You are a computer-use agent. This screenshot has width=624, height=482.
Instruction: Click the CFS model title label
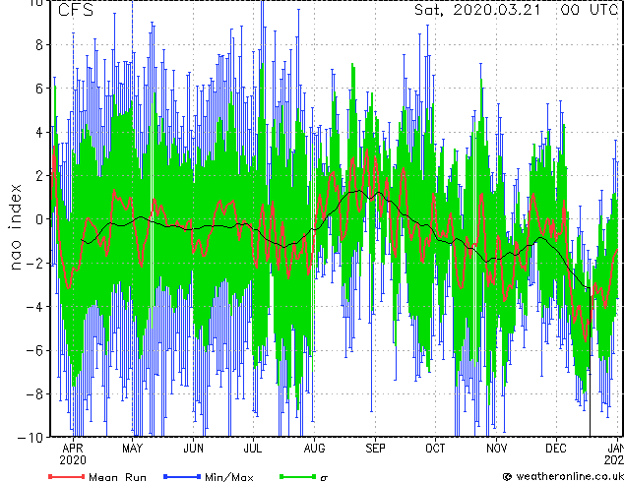click(x=76, y=10)
